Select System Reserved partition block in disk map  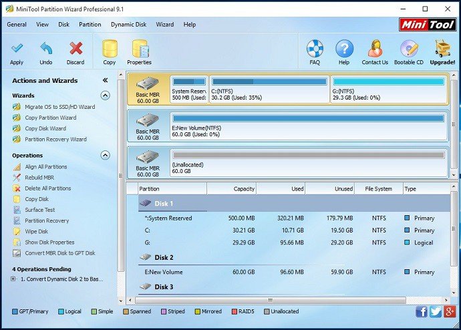[189, 90]
